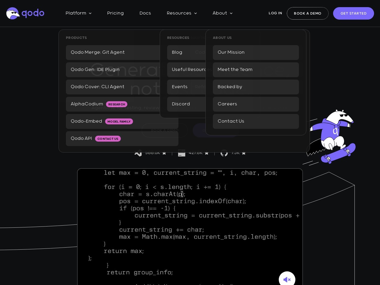Viewport: 380px width, 285px height.
Task: Expand the Resources dropdown in the navbar
Action: point(182,13)
